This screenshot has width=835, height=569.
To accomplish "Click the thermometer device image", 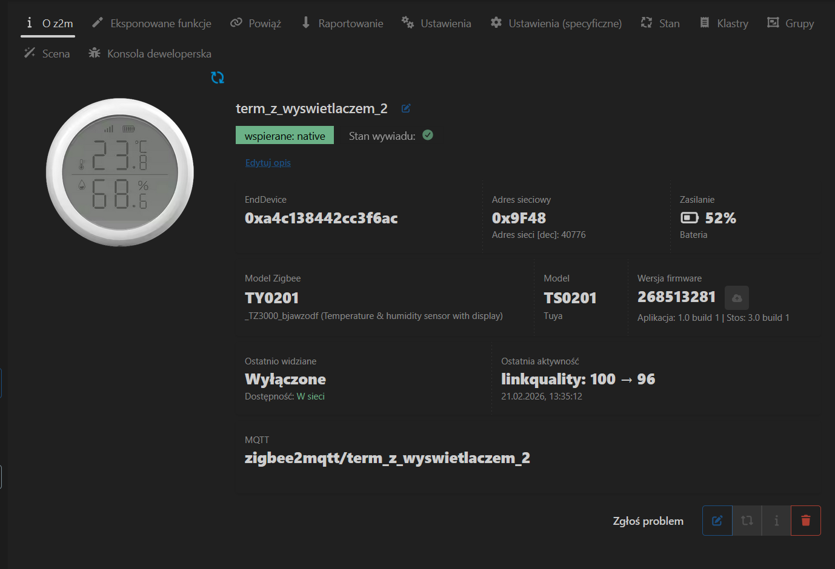I will [x=120, y=173].
